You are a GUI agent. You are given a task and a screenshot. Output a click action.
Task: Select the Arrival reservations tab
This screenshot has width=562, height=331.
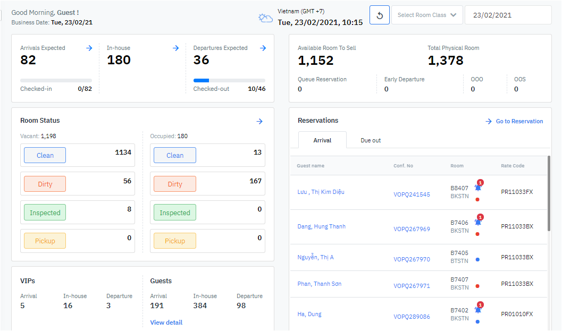point(322,140)
